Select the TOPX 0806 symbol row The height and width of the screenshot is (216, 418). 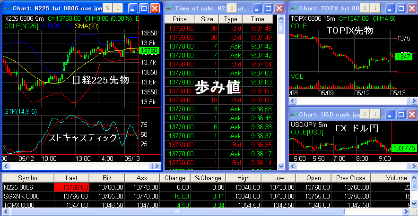coord(20,205)
